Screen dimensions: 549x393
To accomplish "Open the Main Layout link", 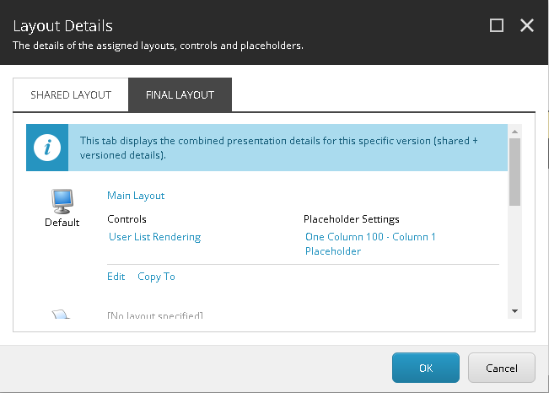I will (x=136, y=196).
